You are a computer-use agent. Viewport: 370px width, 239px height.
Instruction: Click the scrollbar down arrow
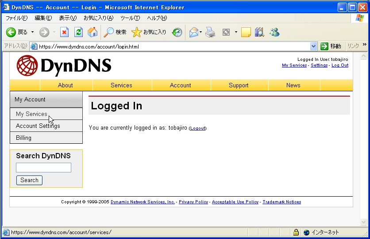(363, 222)
